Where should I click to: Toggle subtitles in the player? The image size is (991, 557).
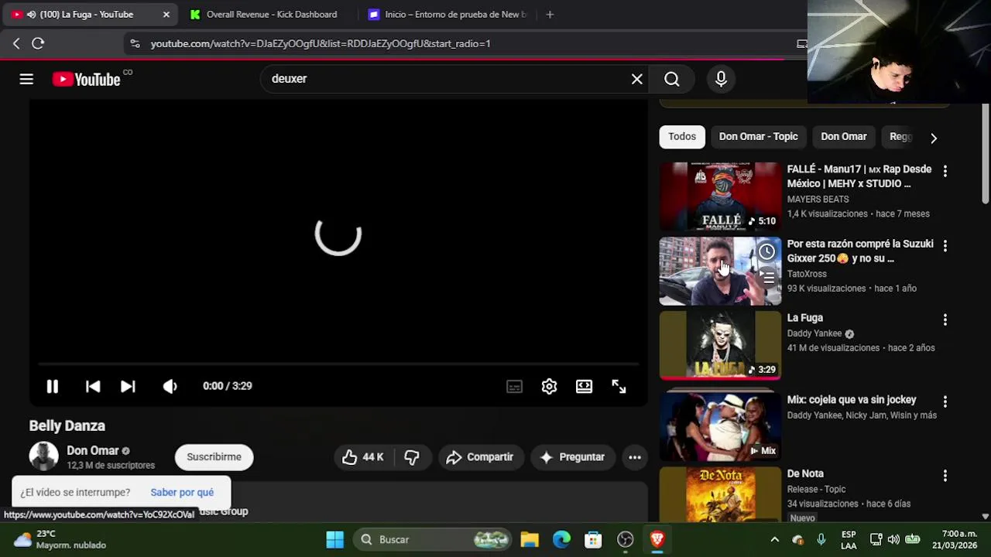tap(514, 386)
